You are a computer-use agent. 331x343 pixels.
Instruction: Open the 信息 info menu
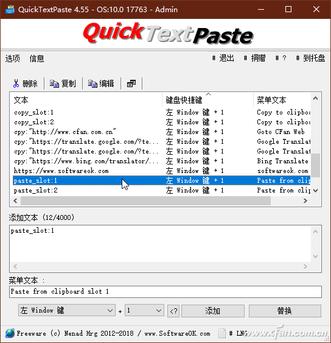tap(37, 58)
